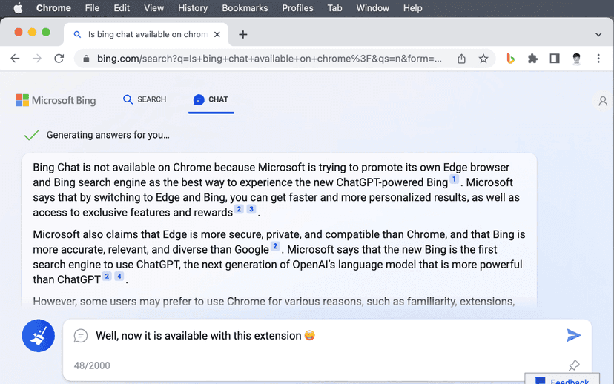Click the Feedback button
Screen dimensions: 614x384
point(570,380)
